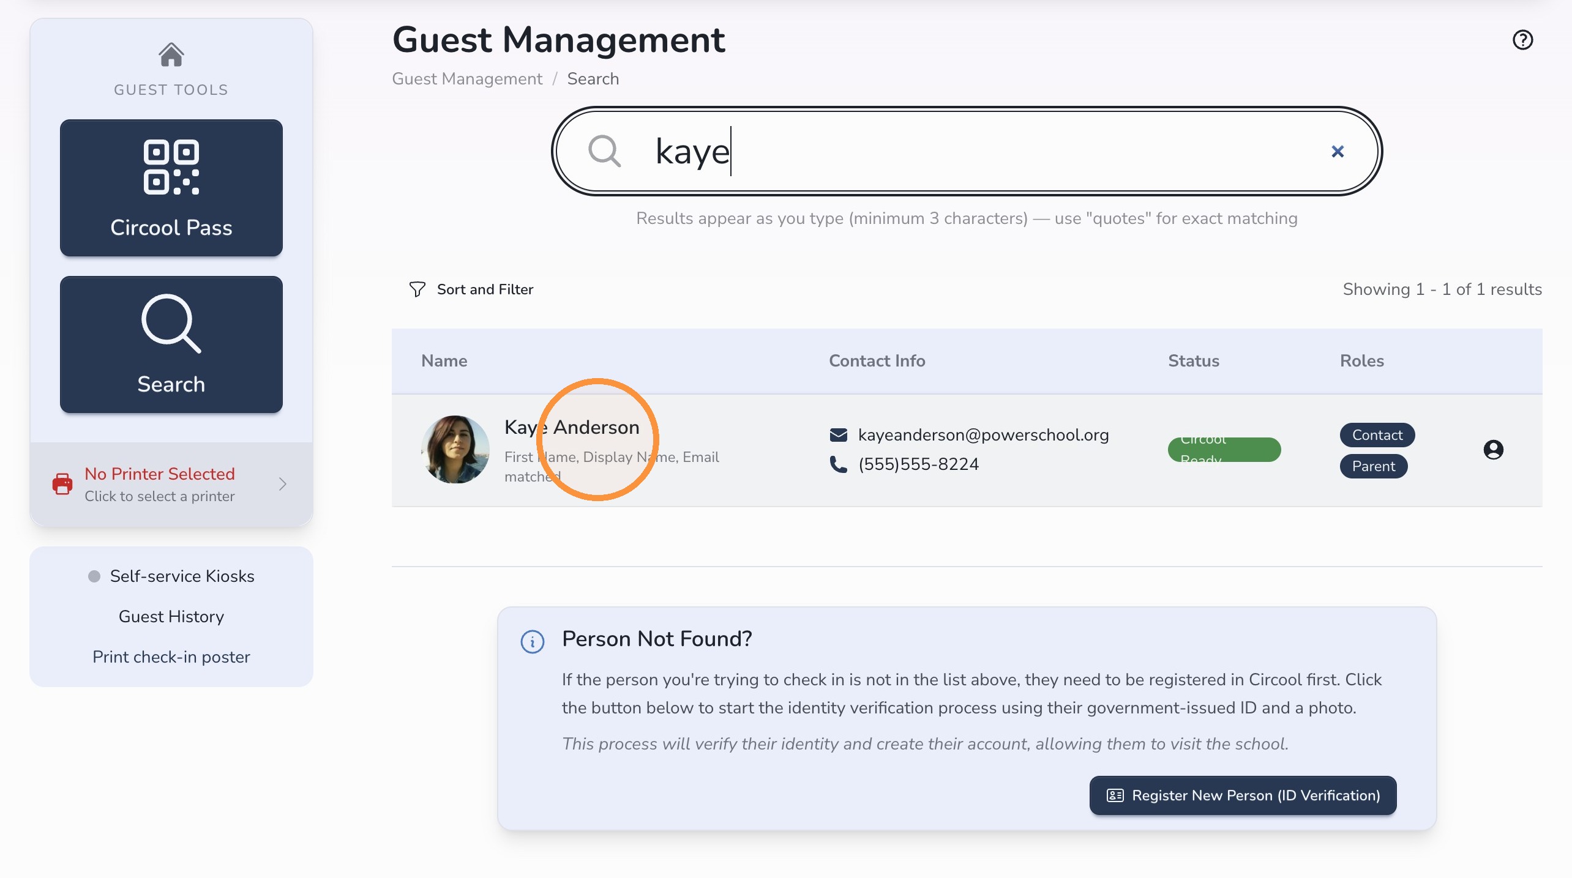This screenshot has height=878, width=1572.
Task: Open the person account icon on Kaye's row
Action: 1493,450
